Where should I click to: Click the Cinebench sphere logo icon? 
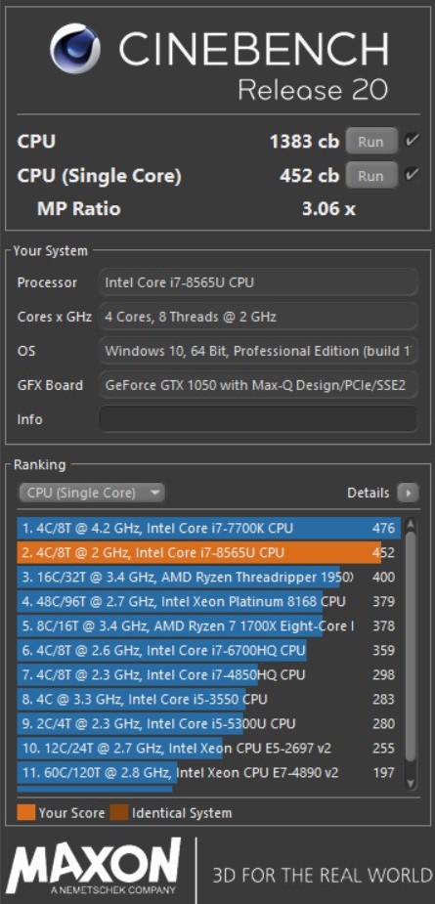pyautogui.click(x=74, y=49)
